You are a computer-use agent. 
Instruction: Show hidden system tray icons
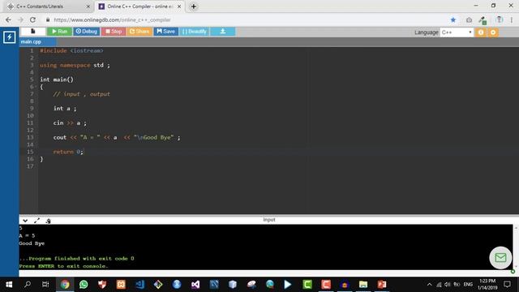click(x=429, y=285)
